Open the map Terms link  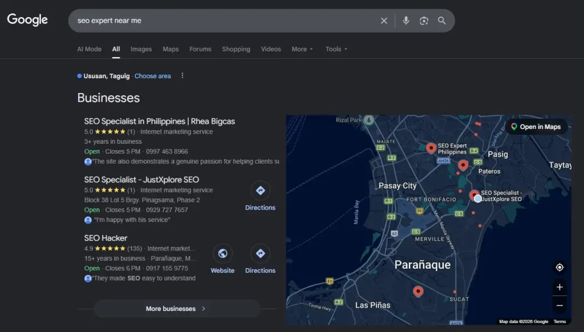tap(559, 321)
